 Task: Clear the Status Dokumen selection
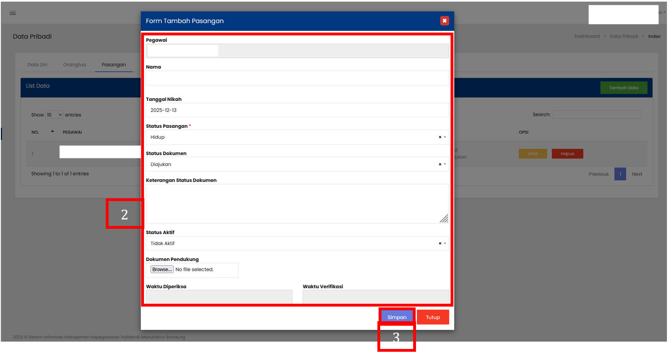click(440, 164)
